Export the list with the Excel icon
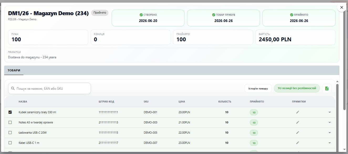Image resolution: width=348 pixels, height=154 pixels. pos(327,88)
